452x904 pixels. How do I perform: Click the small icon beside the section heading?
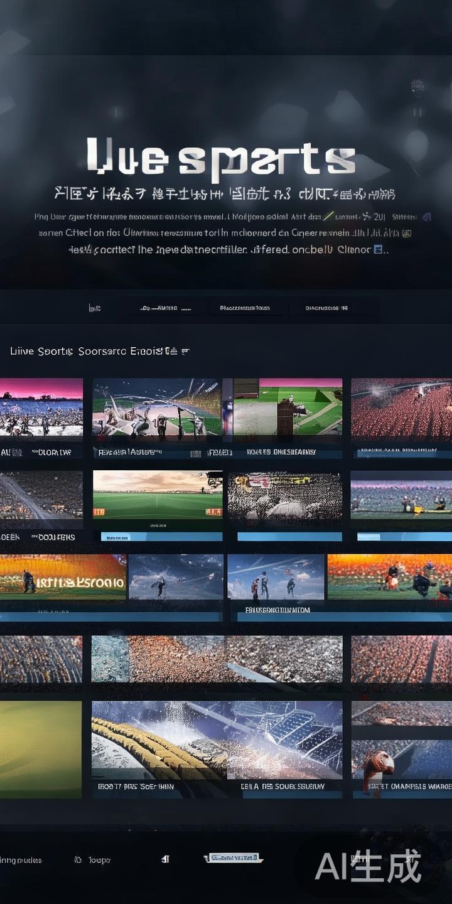[x=185, y=352]
